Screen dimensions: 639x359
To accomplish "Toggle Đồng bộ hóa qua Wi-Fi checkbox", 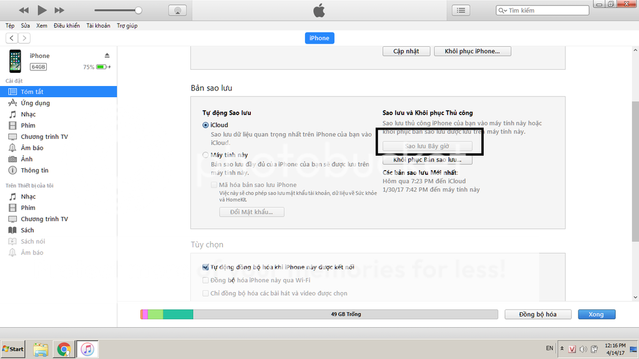I will click(x=205, y=280).
